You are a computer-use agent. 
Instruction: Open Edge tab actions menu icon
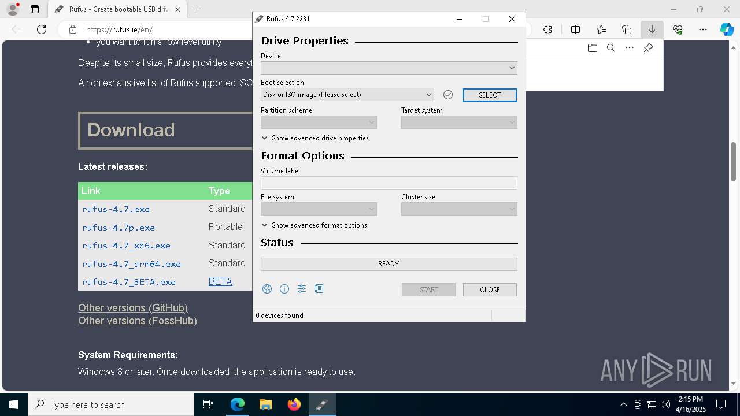(x=35, y=9)
